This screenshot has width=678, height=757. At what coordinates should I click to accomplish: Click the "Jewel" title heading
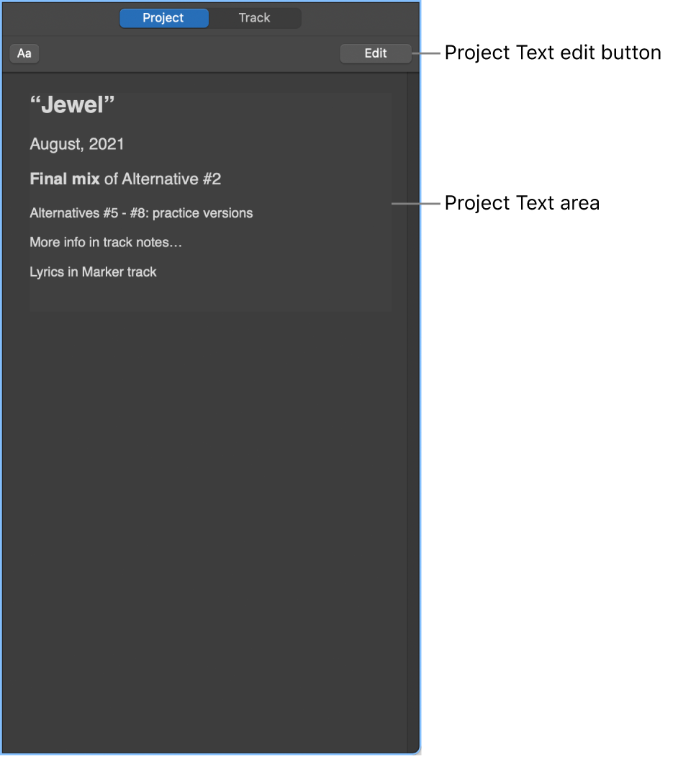tap(73, 105)
